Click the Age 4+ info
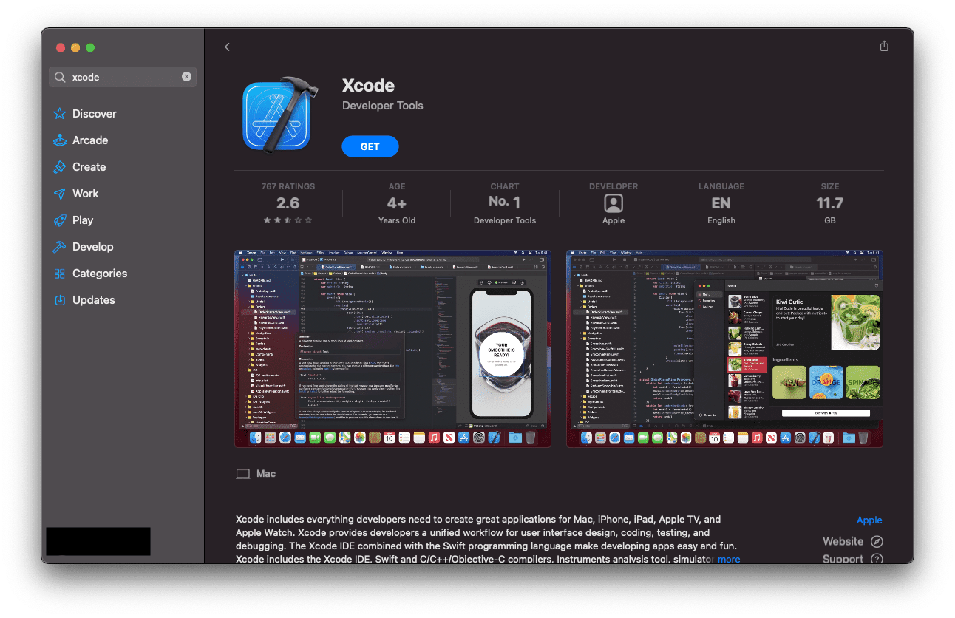The image size is (955, 618). (x=397, y=203)
